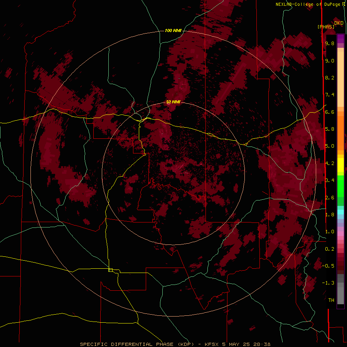This screenshot has width=347, height=347.
Task: Click the 0.2 value on the scale
Action: coord(330,249)
